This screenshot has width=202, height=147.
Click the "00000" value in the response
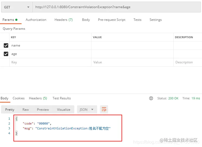(43, 123)
